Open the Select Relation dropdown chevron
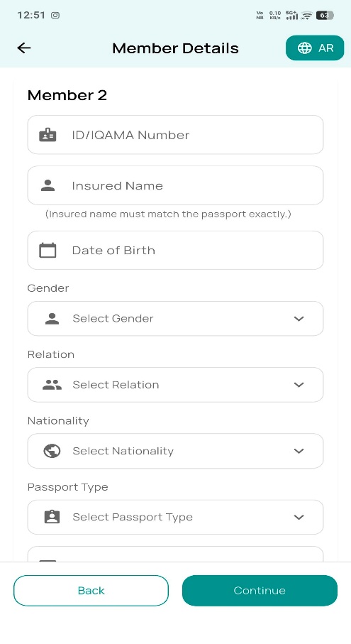Viewport: 351px width, 644px height. coord(299,385)
